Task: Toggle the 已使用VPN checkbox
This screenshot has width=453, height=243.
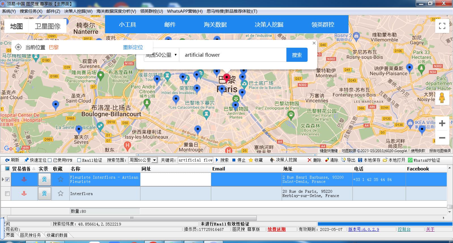Action: [50, 160]
